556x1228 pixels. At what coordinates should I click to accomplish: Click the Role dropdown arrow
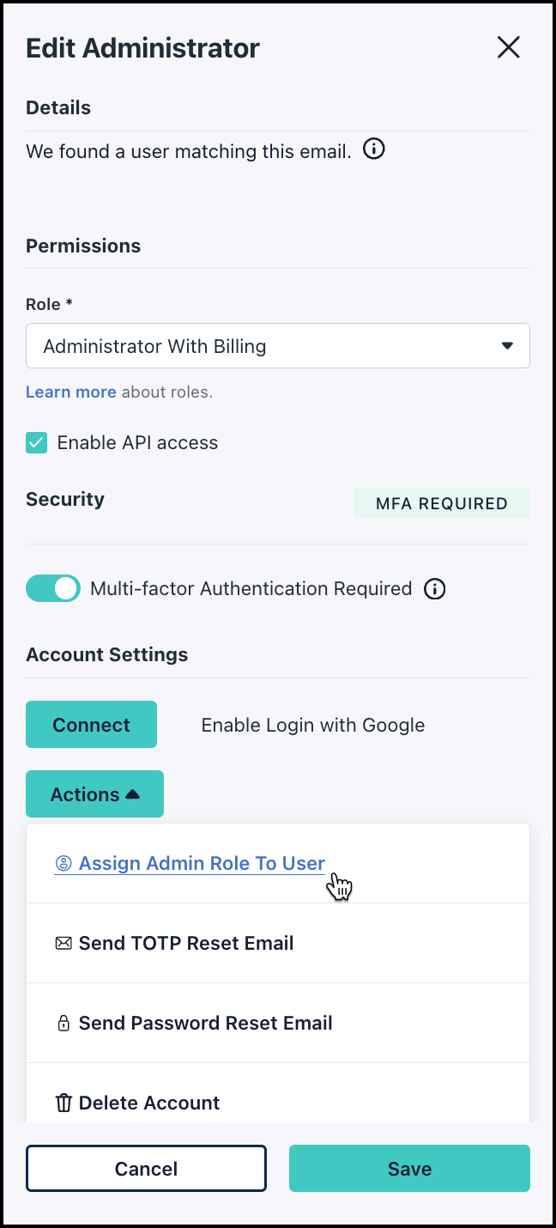coord(507,346)
